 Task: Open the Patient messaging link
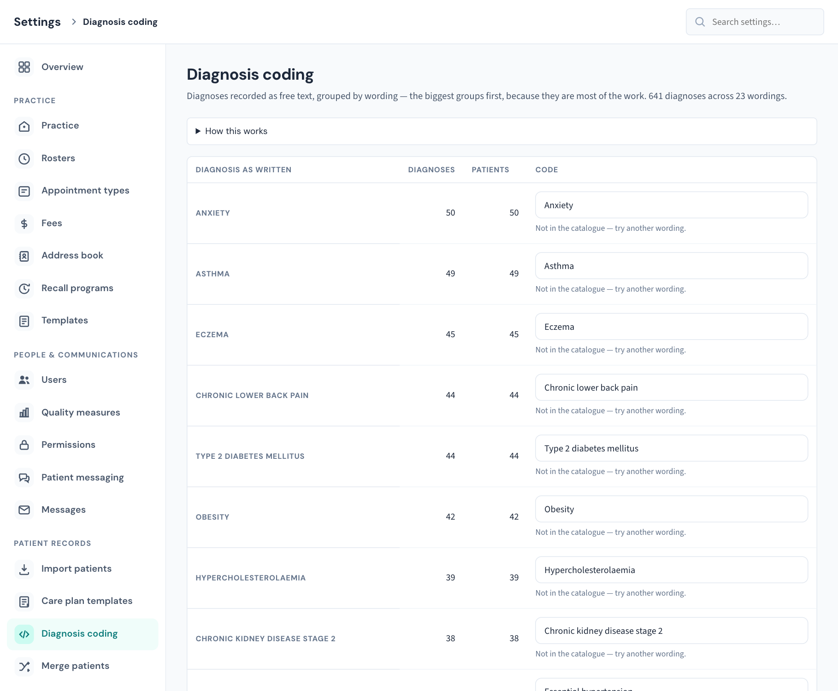coord(83,478)
